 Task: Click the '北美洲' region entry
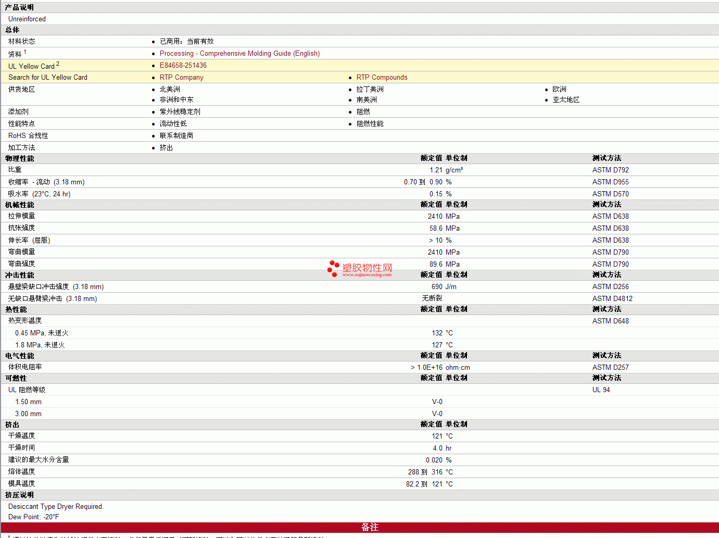[170, 90]
